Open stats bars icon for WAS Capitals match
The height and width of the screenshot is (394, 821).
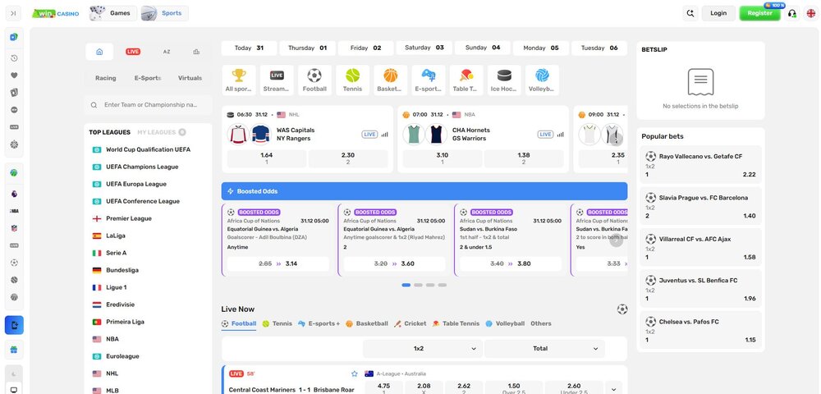tap(385, 135)
